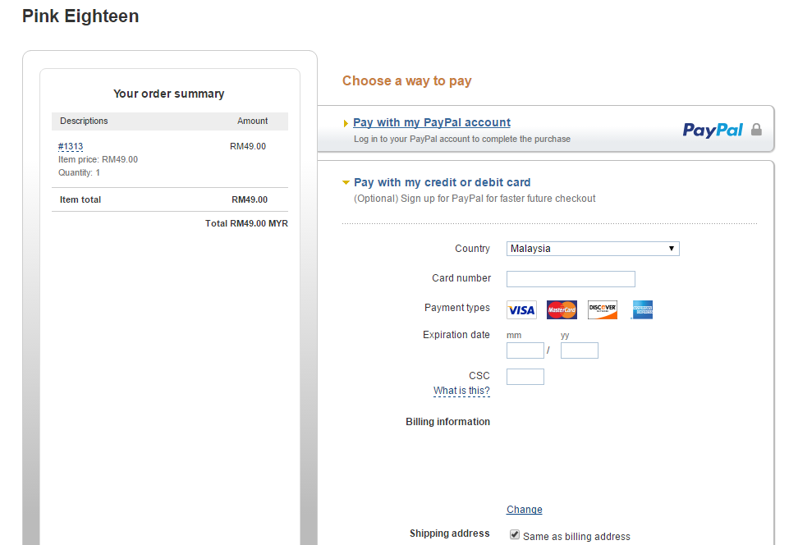
Task: Click the Change billing information link
Action: point(524,510)
